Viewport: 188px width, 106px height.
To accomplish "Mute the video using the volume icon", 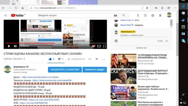I will click(15, 46).
